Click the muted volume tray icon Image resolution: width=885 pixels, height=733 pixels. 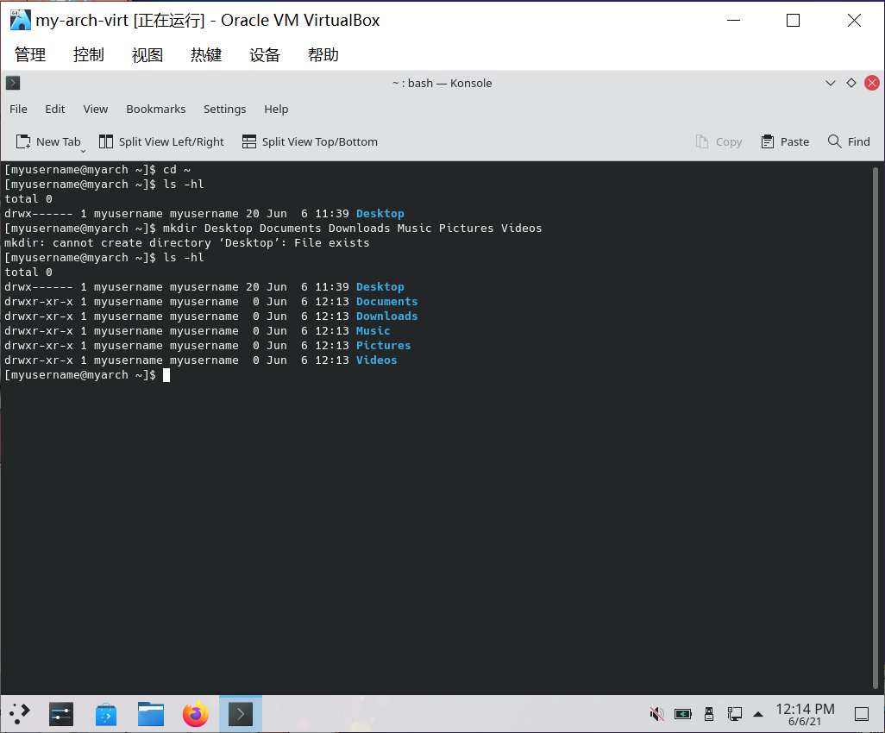[656, 713]
